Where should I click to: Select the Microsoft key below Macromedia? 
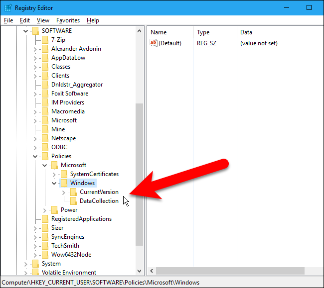point(64,120)
